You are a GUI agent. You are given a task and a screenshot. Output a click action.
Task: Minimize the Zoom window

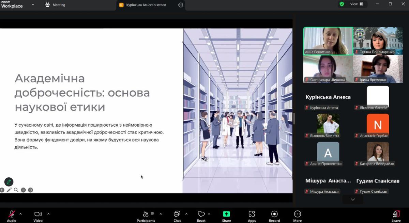pos(378,4)
